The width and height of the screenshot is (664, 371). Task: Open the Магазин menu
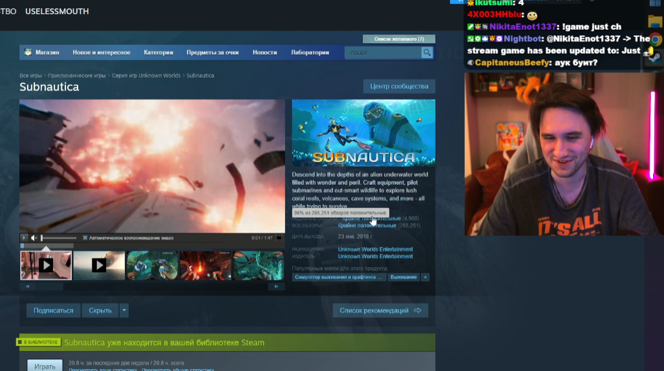coord(47,52)
